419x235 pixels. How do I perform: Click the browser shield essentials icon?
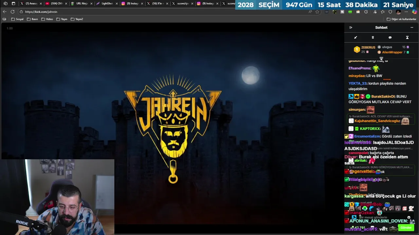tap(390, 12)
